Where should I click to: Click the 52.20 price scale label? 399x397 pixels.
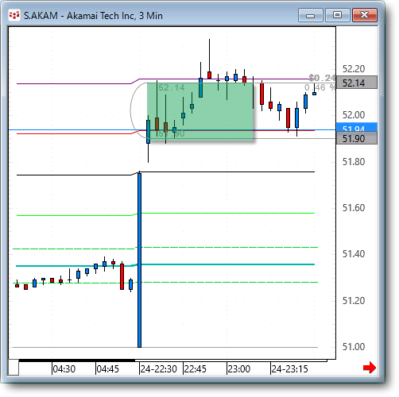(354, 69)
